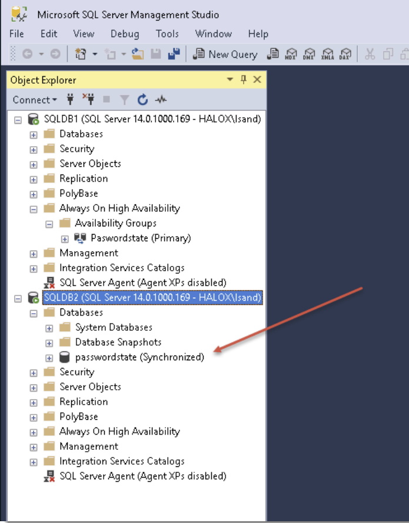Close the Object Explorer panel

[x=257, y=80]
